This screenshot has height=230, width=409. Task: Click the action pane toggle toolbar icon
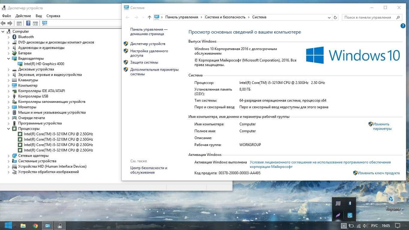[35, 23]
